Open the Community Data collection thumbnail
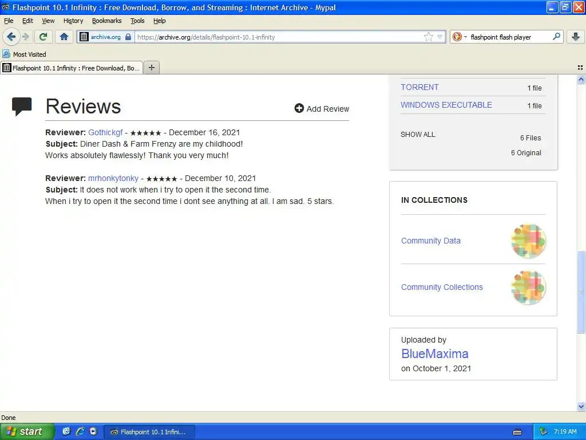The width and height of the screenshot is (586, 440). (528, 241)
